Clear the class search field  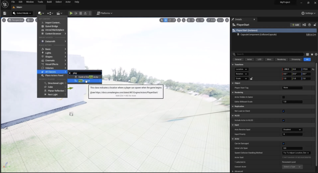tap(70, 73)
